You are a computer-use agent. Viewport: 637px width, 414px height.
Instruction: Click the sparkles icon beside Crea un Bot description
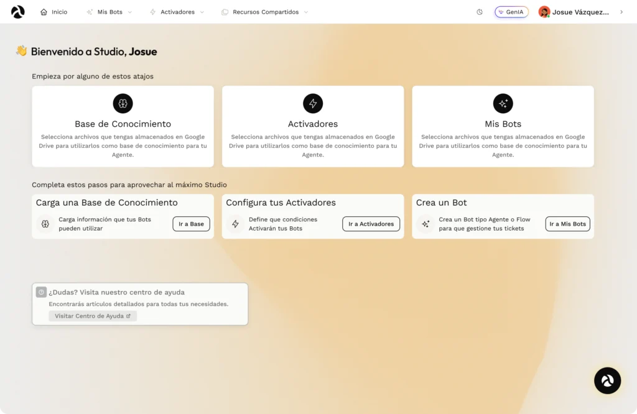click(425, 224)
